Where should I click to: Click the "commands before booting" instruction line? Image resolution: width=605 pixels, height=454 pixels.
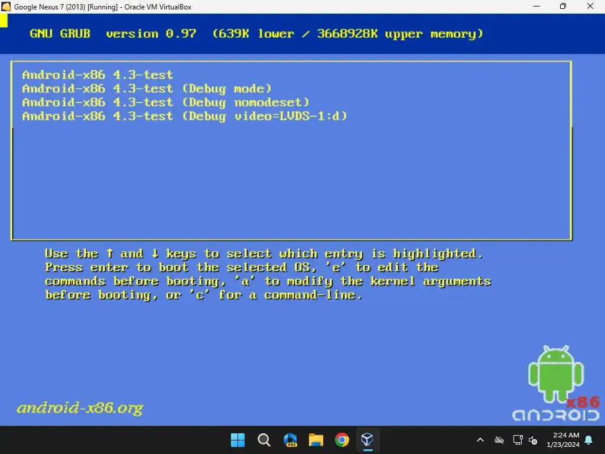[x=268, y=281]
